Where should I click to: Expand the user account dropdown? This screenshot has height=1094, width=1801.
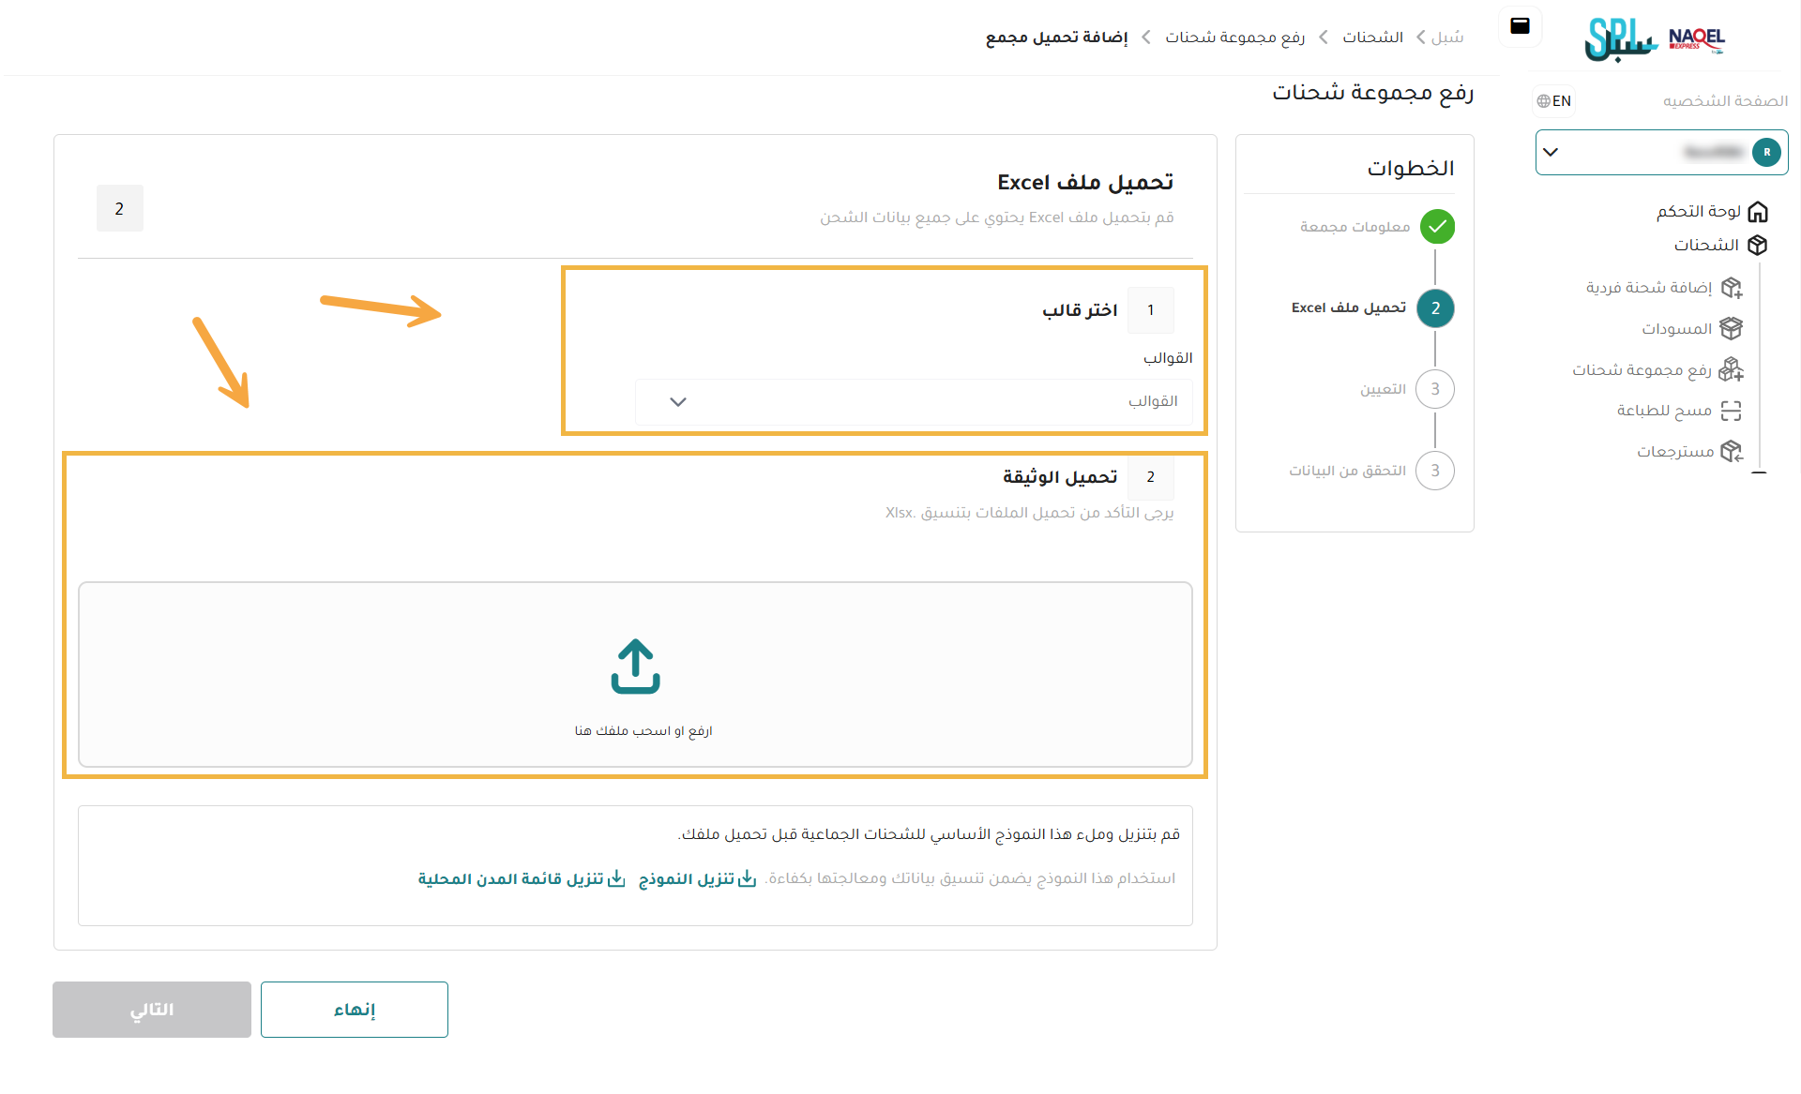1551,152
